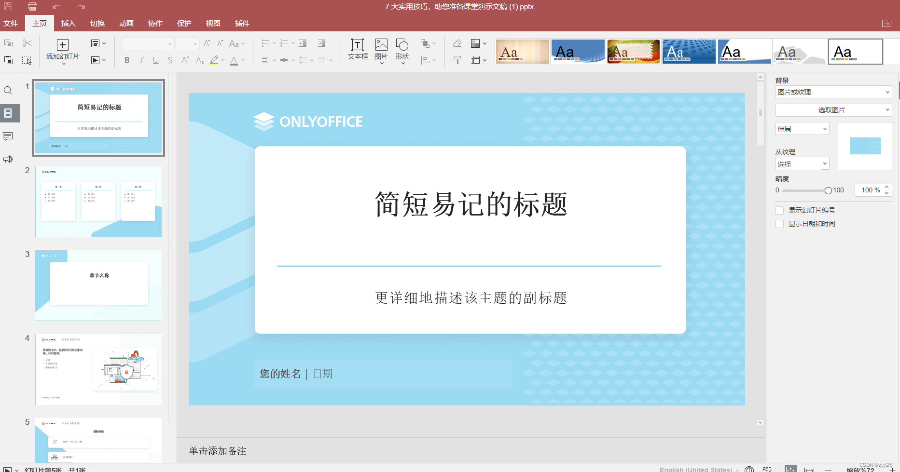Open the texture 选择 dropdown
The image size is (900, 472).
(x=802, y=164)
